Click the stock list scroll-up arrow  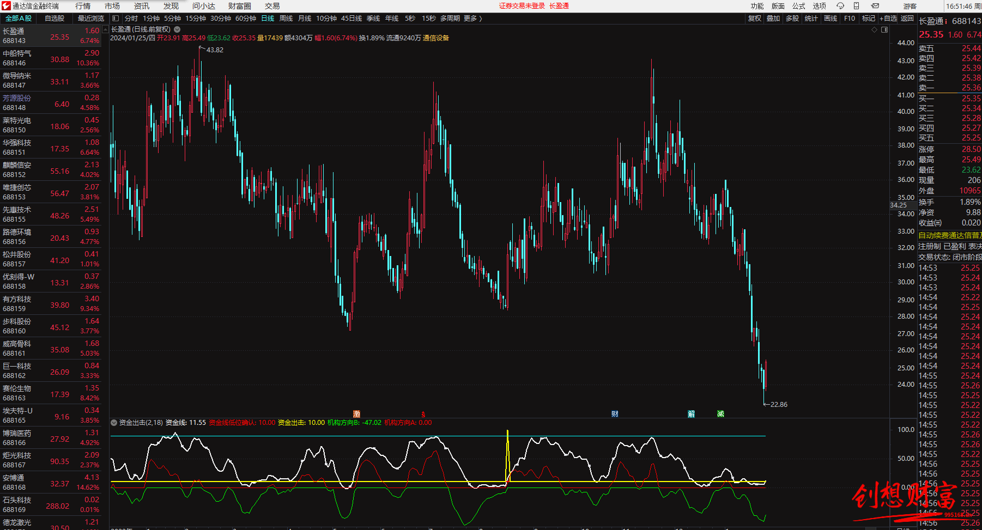(105, 29)
